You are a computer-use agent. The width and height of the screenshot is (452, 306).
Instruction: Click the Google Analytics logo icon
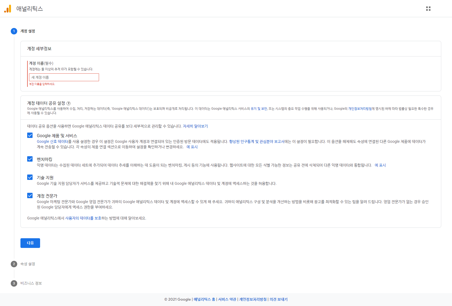[8, 9]
